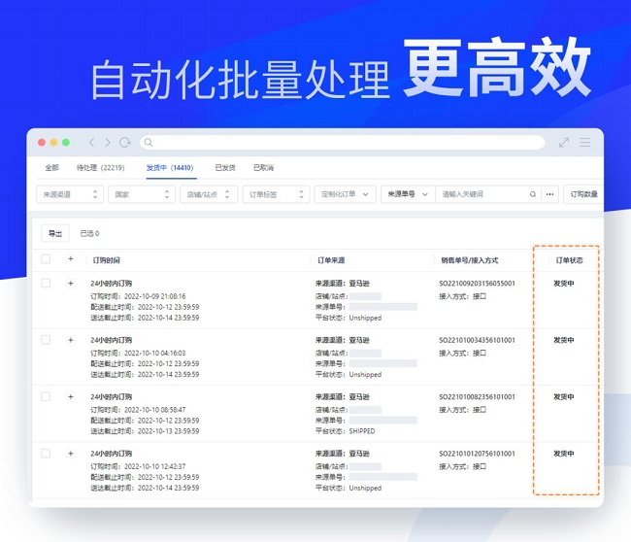Click sales order number SO221010120756101001
This screenshot has width=631, height=542.
(x=477, y=454)
